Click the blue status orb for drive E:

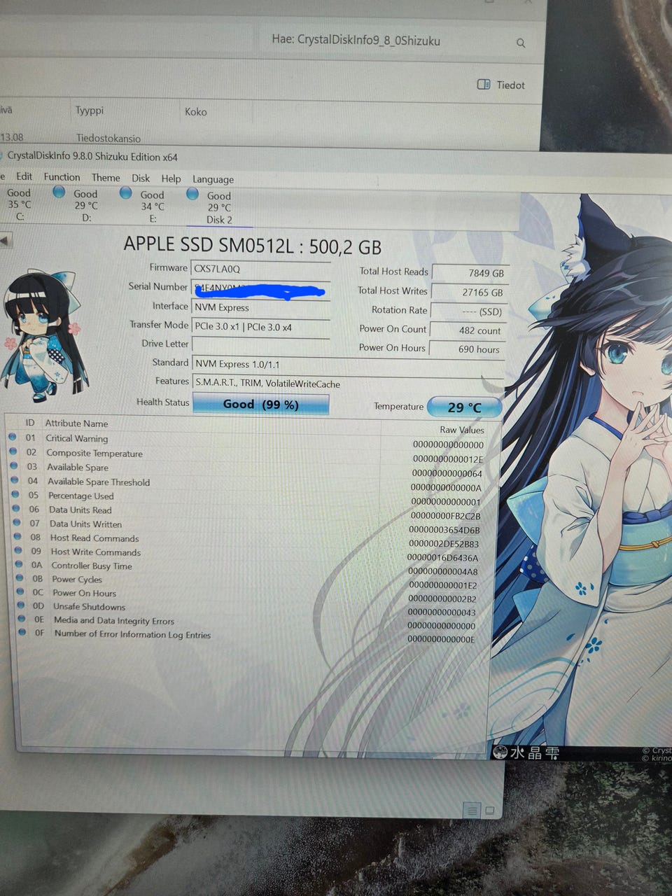(126, 192)
